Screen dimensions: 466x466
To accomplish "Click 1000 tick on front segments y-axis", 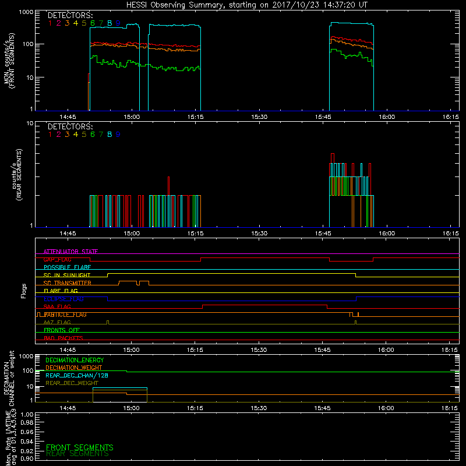I will point(26,12).
